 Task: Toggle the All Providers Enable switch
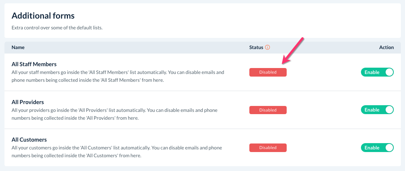377,110
